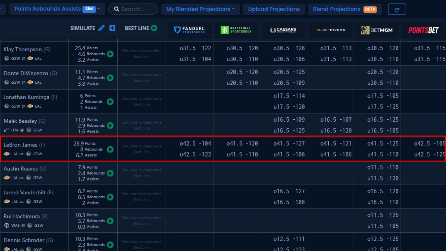Click the BetMGM column header
This screenshot has width=446, height=251.
coord(377,30)
